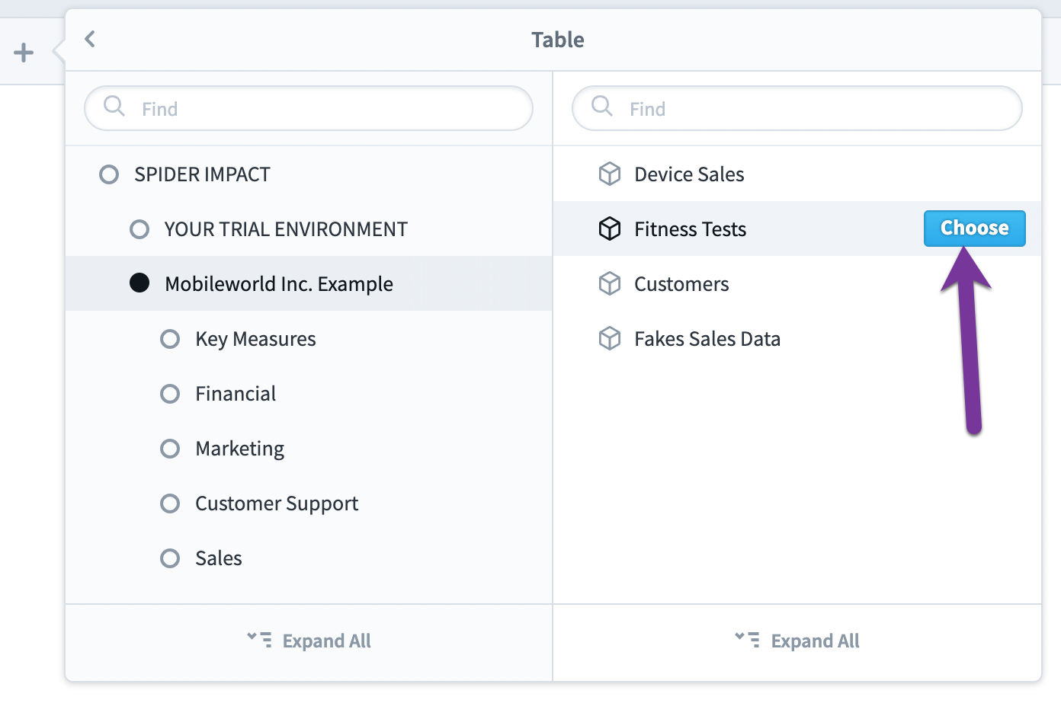Image resolution: width=1061 pixels, height=716 pixels.
Task: Click the Fakes Sales Data cube icon
Action: (610, 338)
